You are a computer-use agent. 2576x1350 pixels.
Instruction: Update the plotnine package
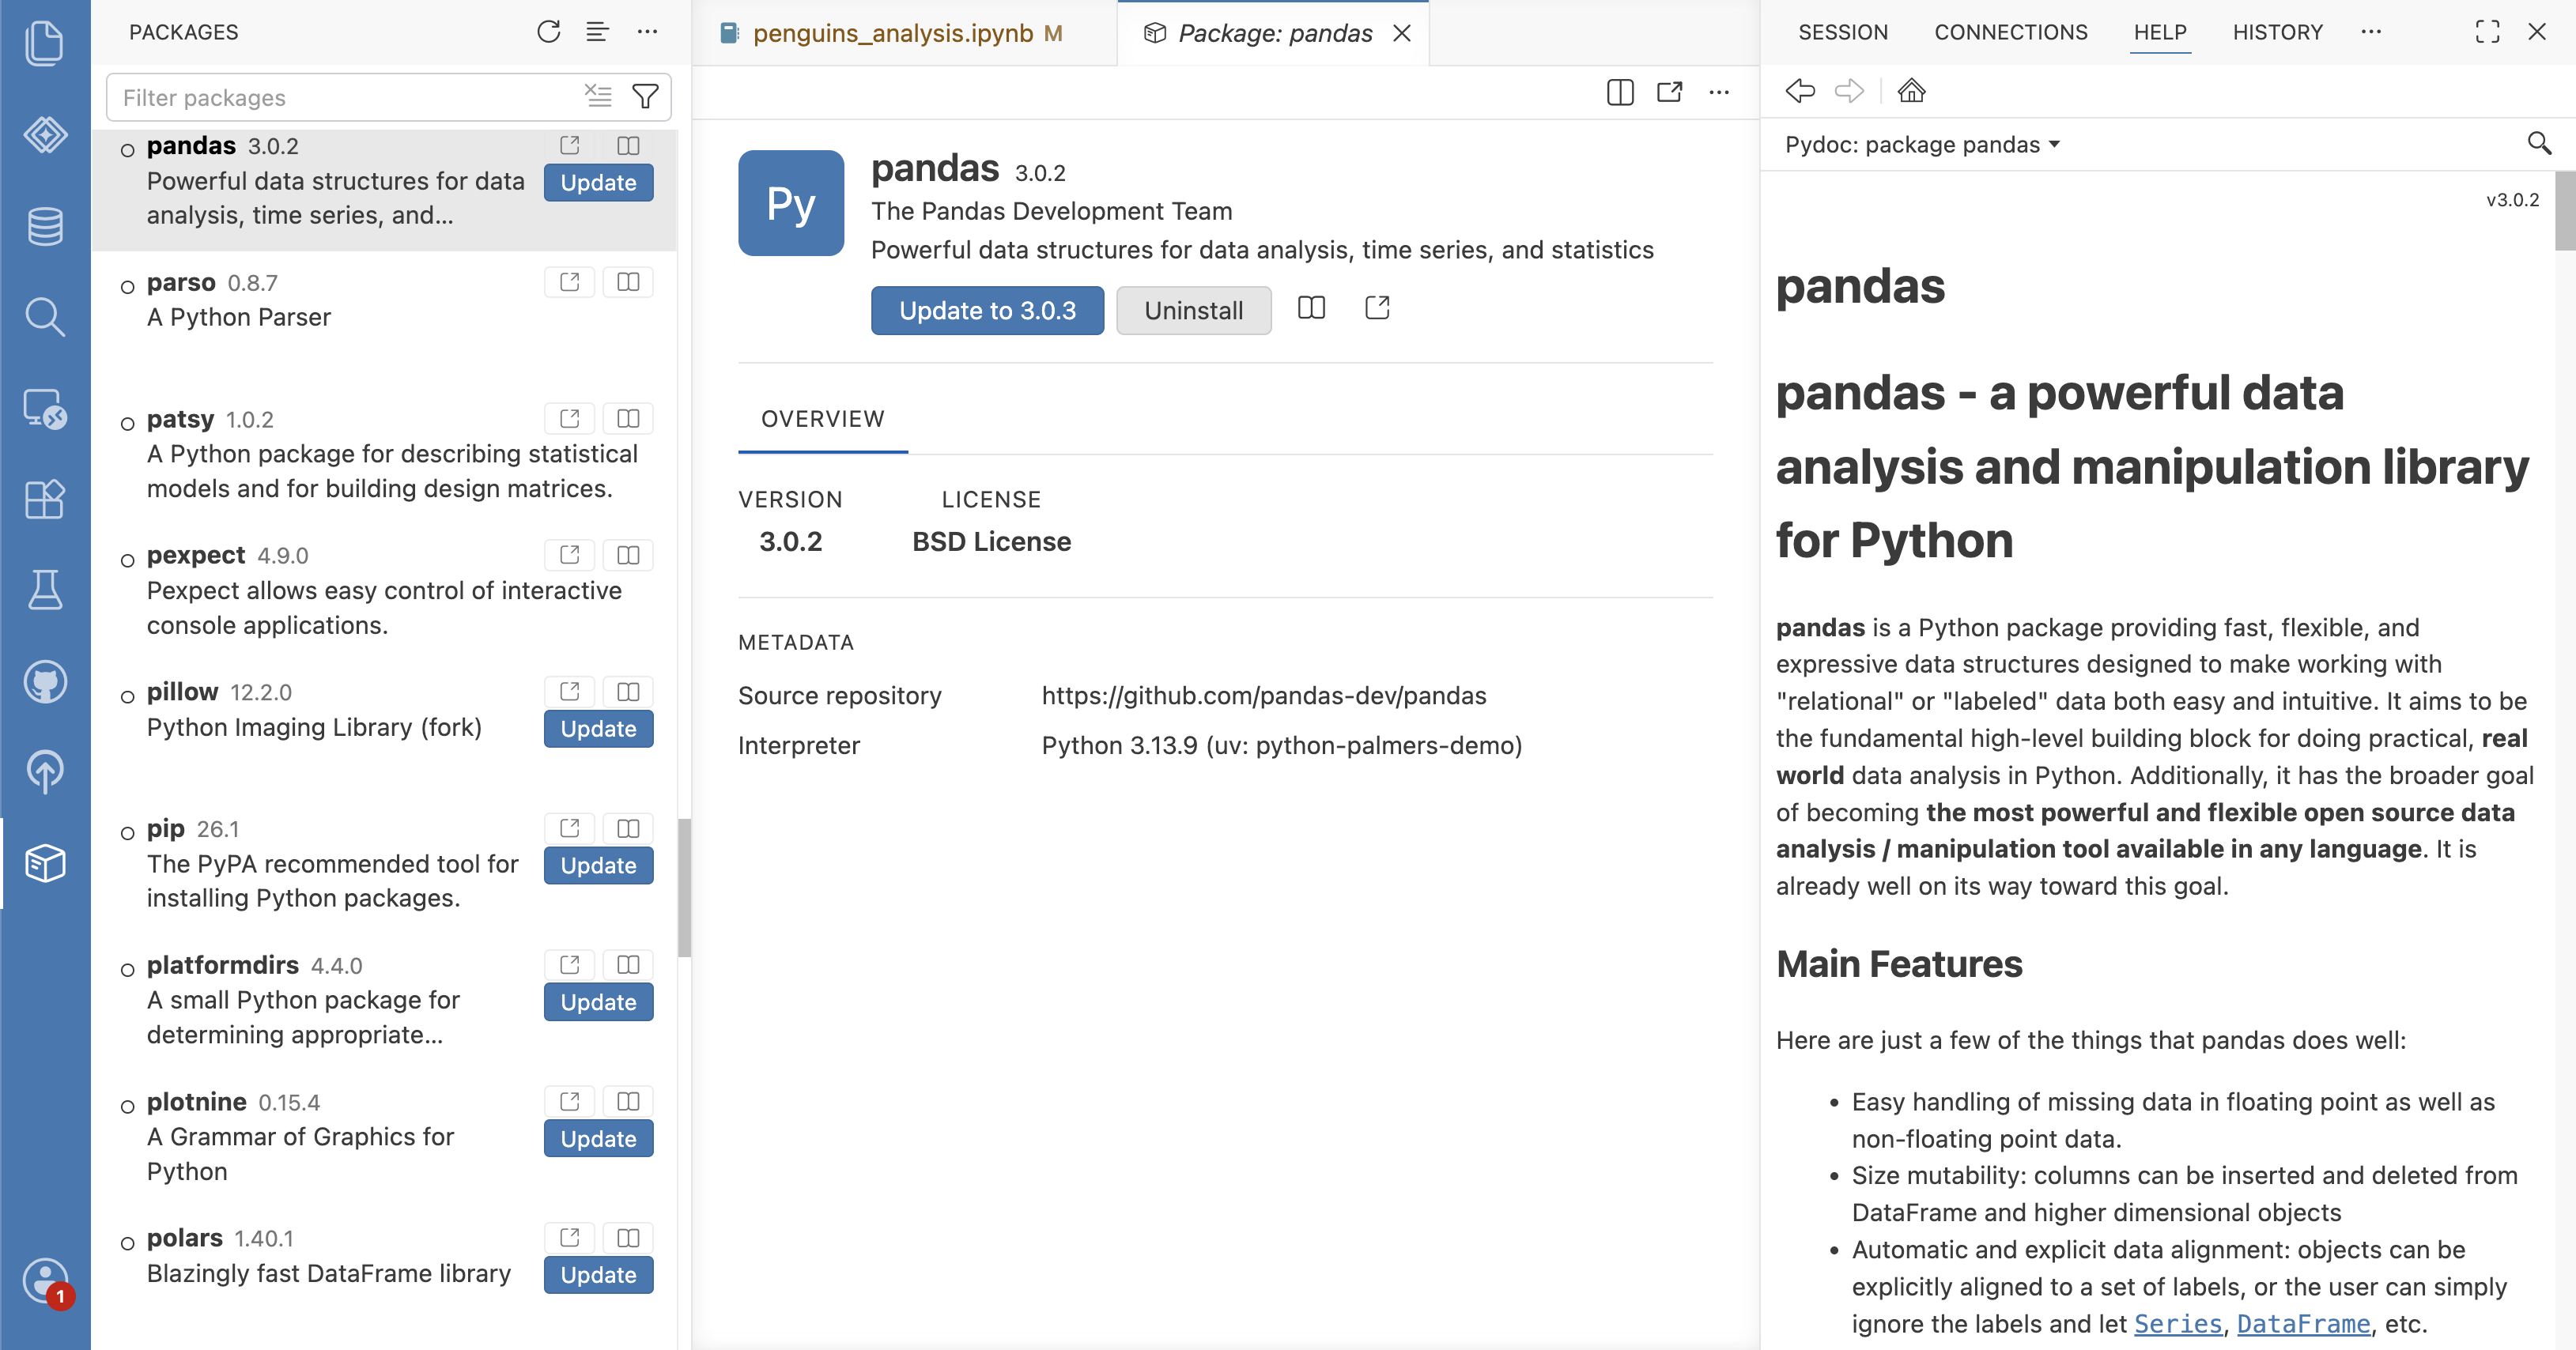598,1139
